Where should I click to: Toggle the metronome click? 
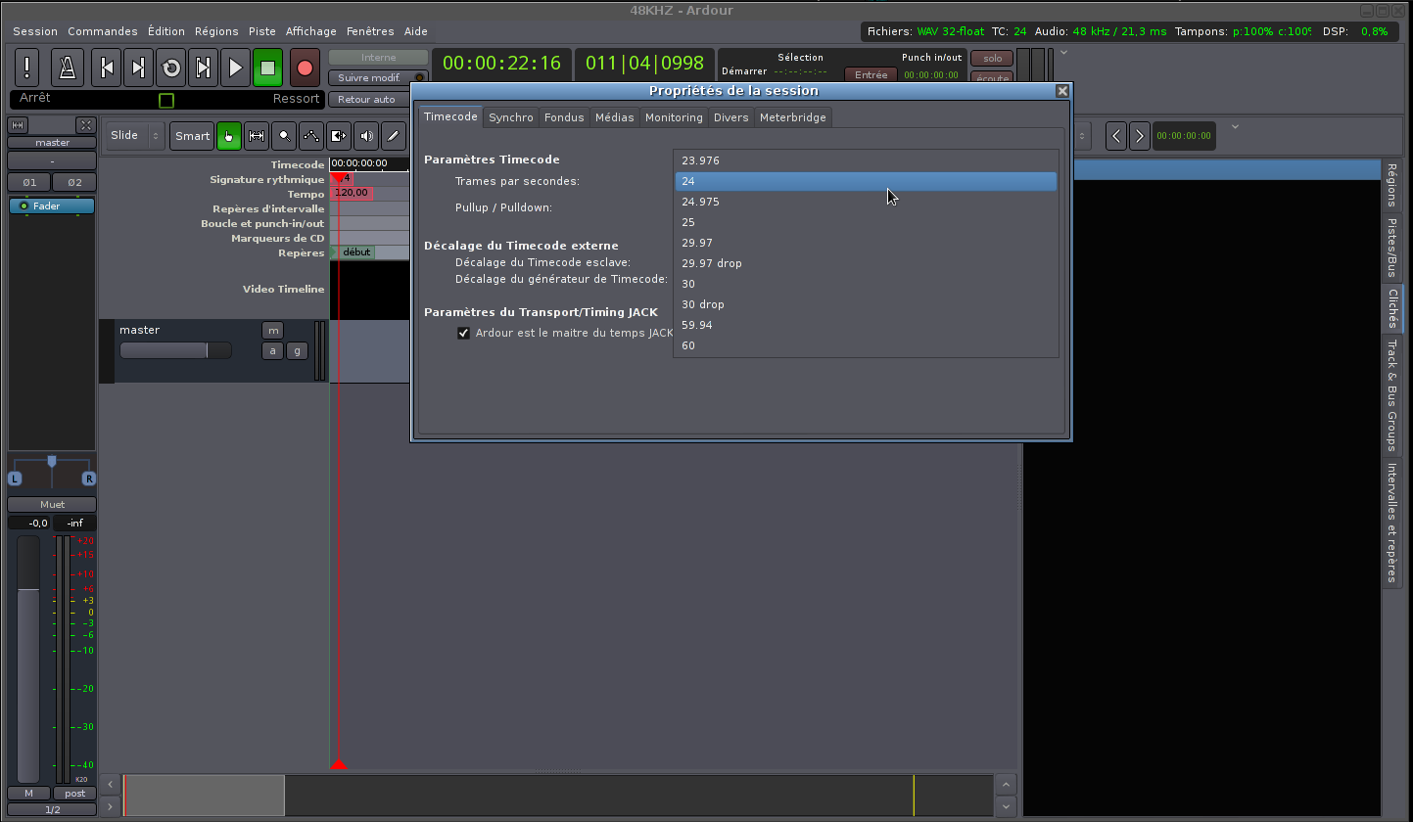pos(68,68)
